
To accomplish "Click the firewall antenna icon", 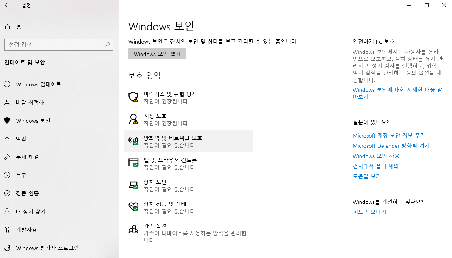I will tap(133, 141).
